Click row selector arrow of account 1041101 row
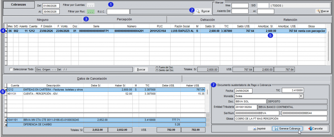Image resolution: width=334 pixels, height=137 pixels. point(6,120)
